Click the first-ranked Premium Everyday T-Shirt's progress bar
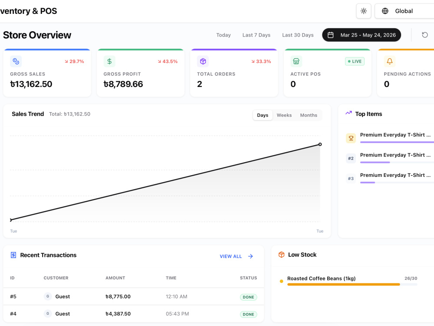Viewport: 434px width, 326px height. (x=397, y=142)
